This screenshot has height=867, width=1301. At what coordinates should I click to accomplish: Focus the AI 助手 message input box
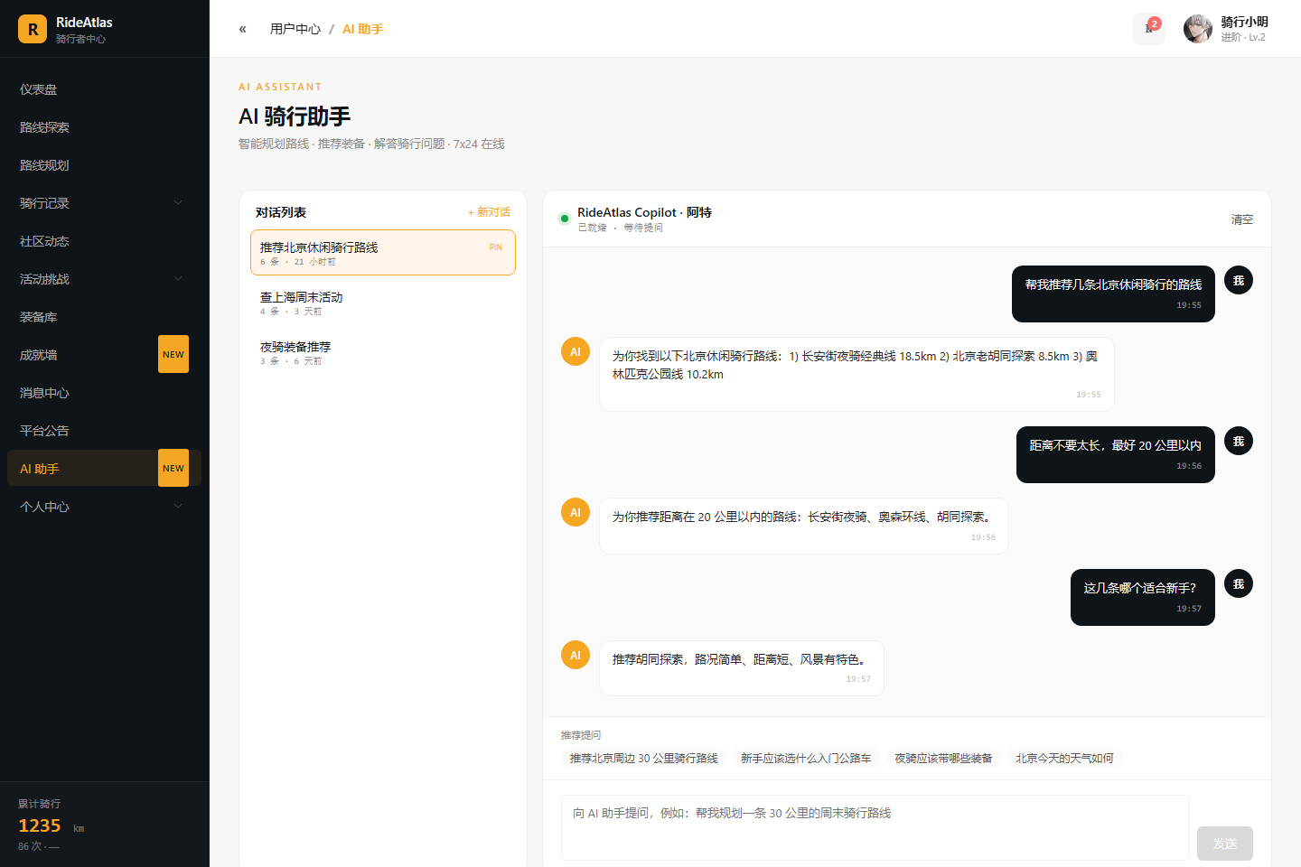875,827
